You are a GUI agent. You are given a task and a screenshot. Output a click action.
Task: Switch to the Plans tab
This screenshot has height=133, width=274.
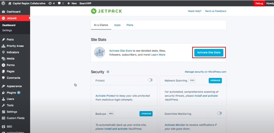130,25
